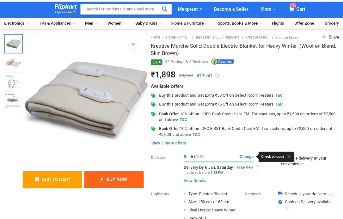This screenshot has width=343, height=219.
Task: Expand the More dropdown in header
Action: point(268,9)
